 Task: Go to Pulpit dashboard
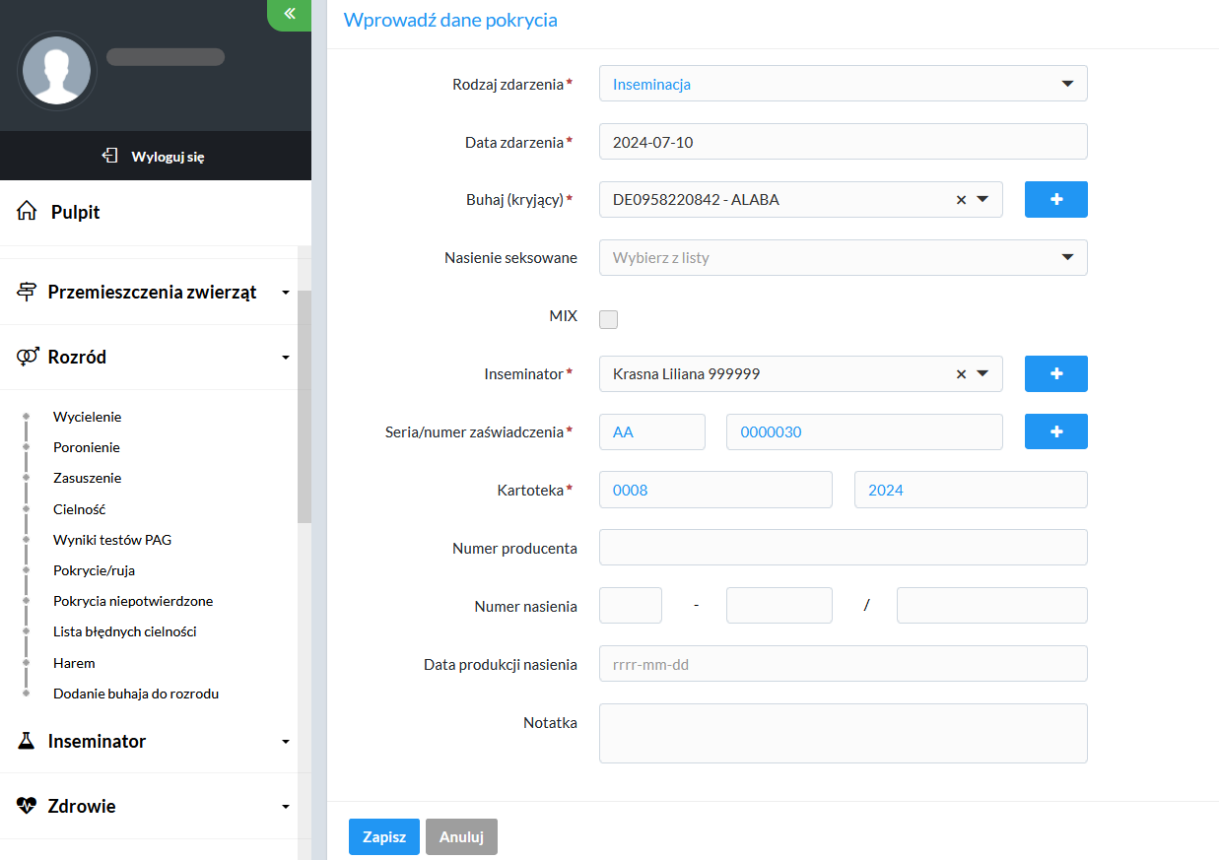tap(76, 212)
